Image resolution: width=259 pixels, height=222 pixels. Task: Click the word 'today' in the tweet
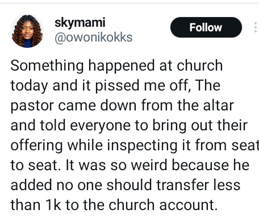(29, 86)
